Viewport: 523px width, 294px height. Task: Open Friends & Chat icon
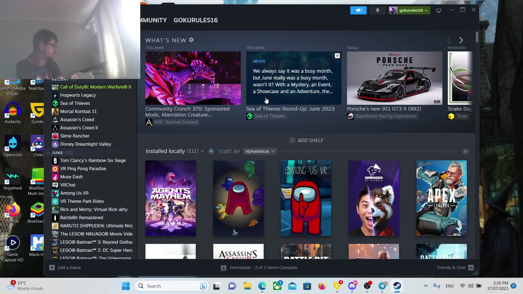[x=471, y=267]
